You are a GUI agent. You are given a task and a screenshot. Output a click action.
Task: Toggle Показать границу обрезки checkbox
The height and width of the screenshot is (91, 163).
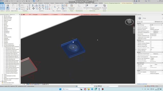click(x=151, y=43)
